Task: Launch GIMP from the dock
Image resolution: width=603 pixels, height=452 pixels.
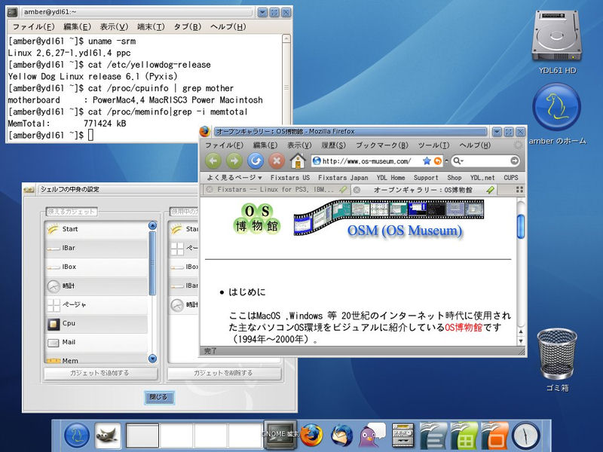Action: 108,435
